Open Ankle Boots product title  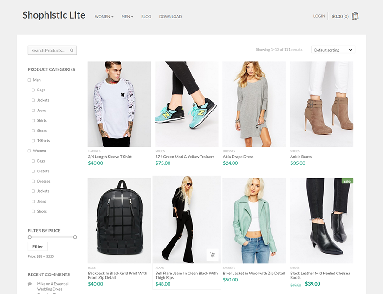pyautogui.click(x=301, y=157)
